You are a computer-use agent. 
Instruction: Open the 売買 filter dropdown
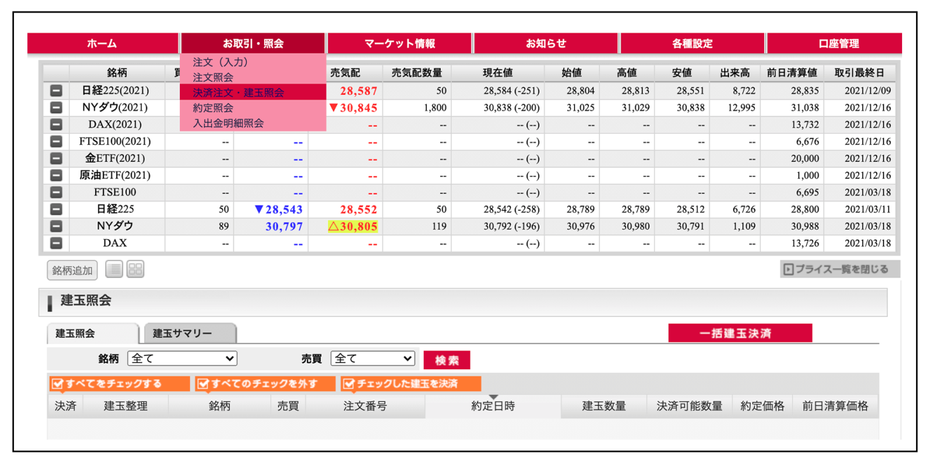point(372,358)
